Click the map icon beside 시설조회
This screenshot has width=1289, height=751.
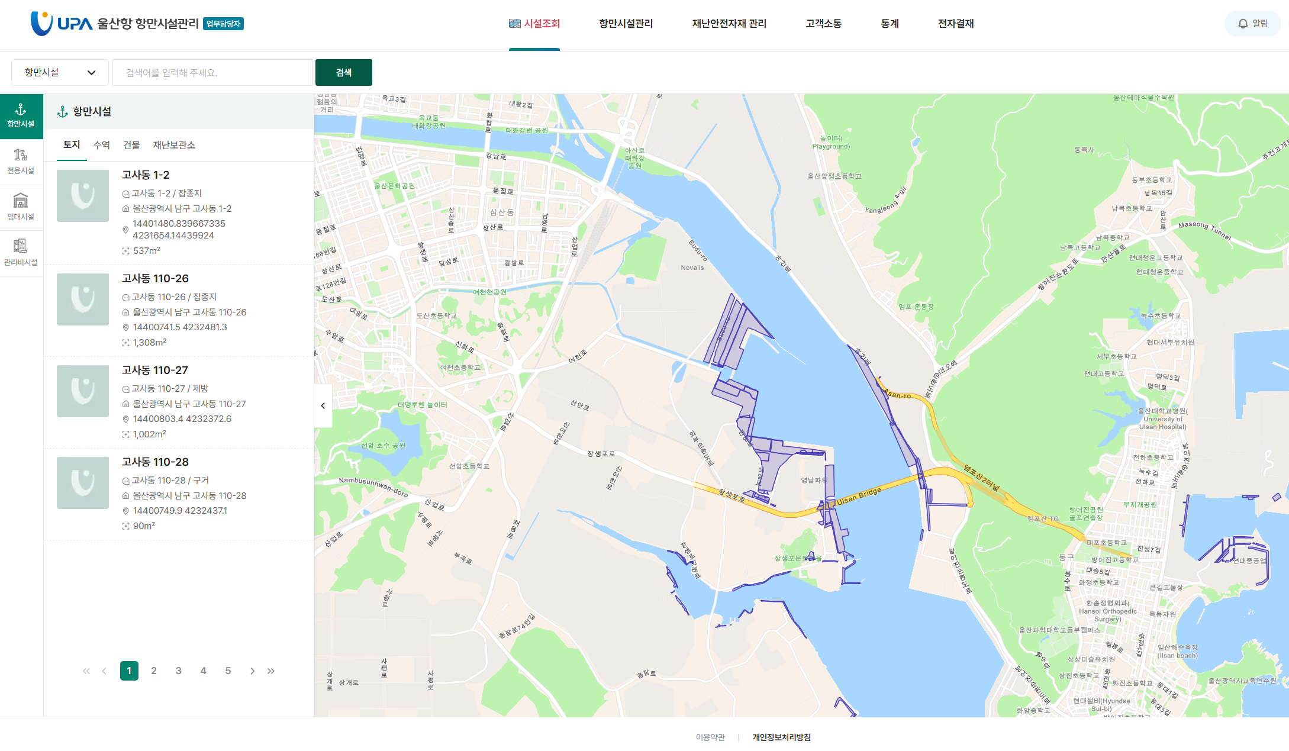[514, 24]
